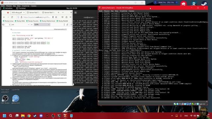The width and height of the screenshot is (212, 119).
Task: Open Firefox hamburger application menu
Action: tap(71, 17)
